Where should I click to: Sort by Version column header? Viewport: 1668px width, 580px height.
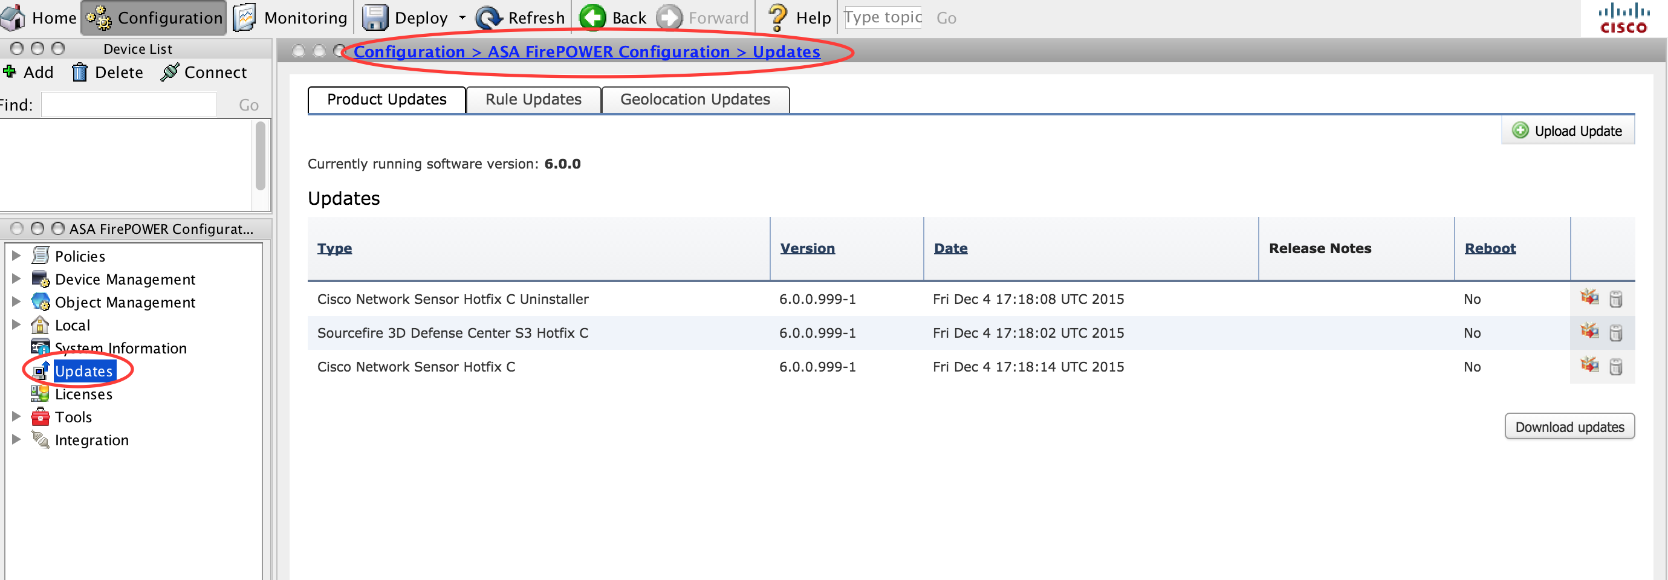click(808, 248)
